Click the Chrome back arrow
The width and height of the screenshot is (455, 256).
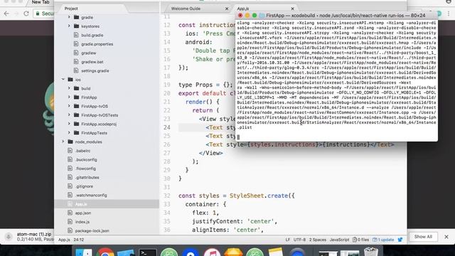6,14
